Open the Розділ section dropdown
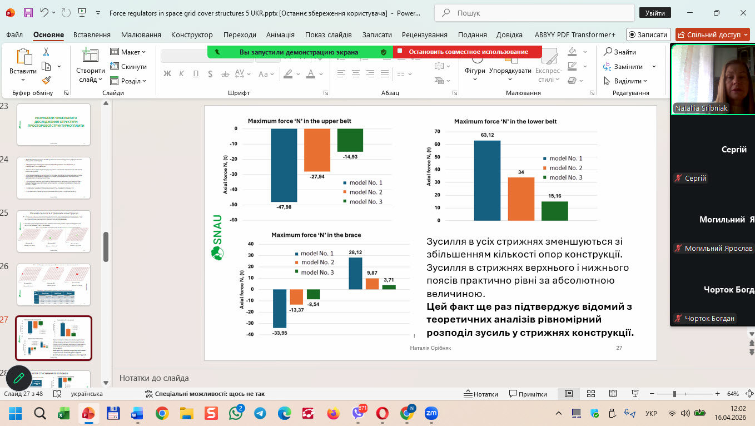Viewport: 755px width, 426px height. [128, 81]
